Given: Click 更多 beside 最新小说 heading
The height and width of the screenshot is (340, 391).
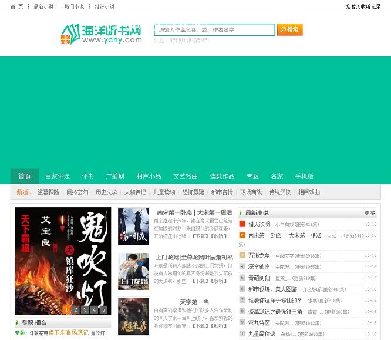Looking at the screenshot, I should tap(369, 213).
